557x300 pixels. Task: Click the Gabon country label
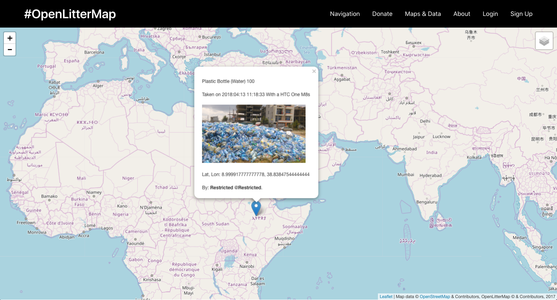click(136, 260)
